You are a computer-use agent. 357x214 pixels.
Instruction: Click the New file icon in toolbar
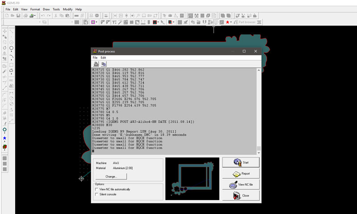[x=7, y=16]
